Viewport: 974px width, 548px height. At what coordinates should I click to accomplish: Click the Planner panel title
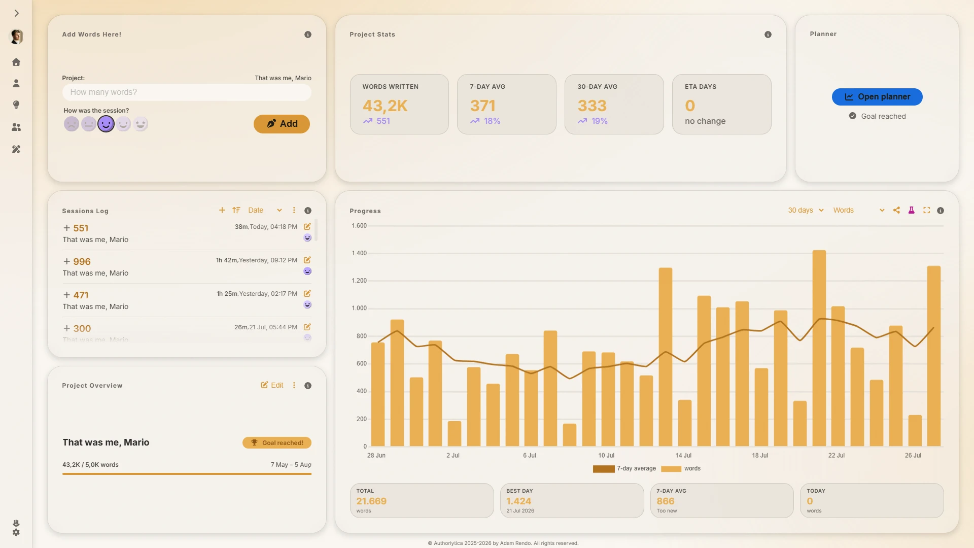pos(823,34)
